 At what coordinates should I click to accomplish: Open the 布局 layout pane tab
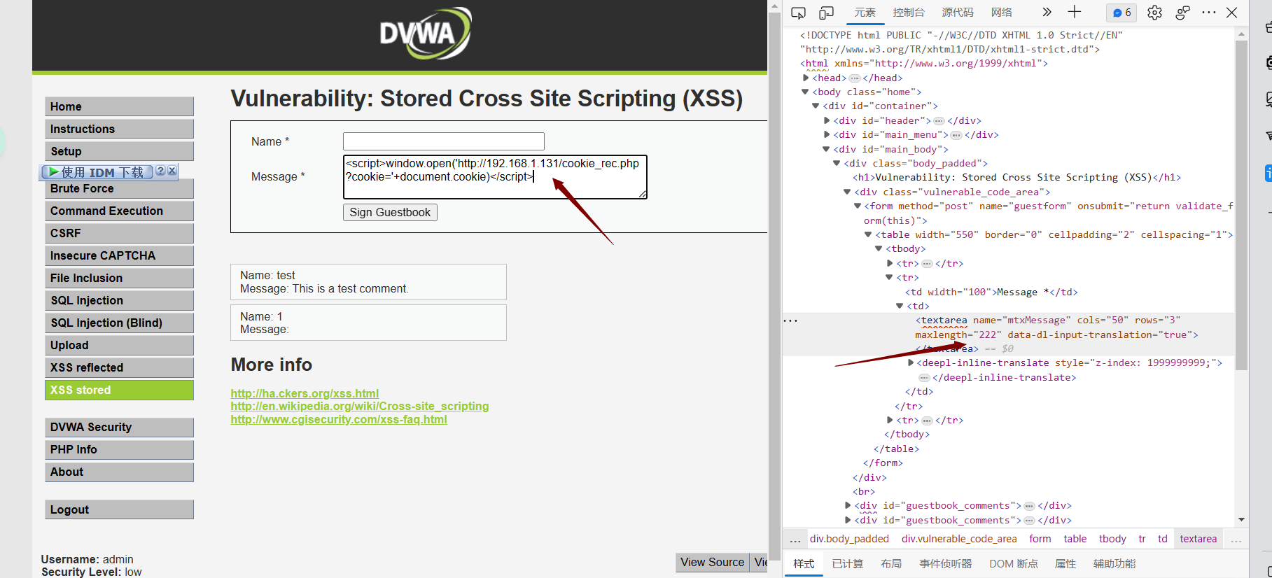[x=891, y=564]
